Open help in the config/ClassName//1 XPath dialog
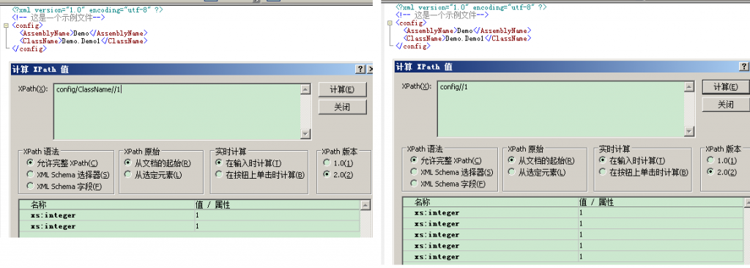 coord(360,70)
